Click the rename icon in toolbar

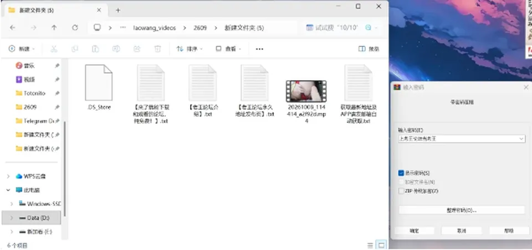click(116, 49)
